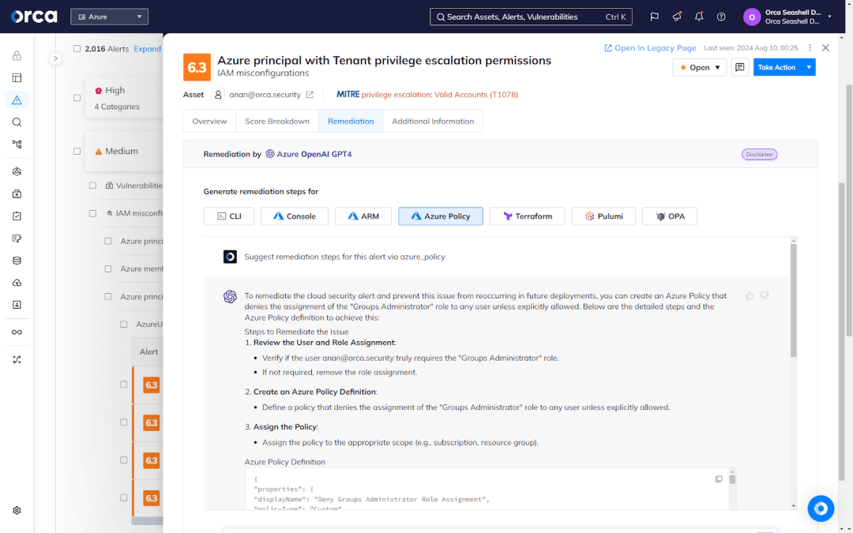
Task: Close the alert details panel
Action: point(826,48)
